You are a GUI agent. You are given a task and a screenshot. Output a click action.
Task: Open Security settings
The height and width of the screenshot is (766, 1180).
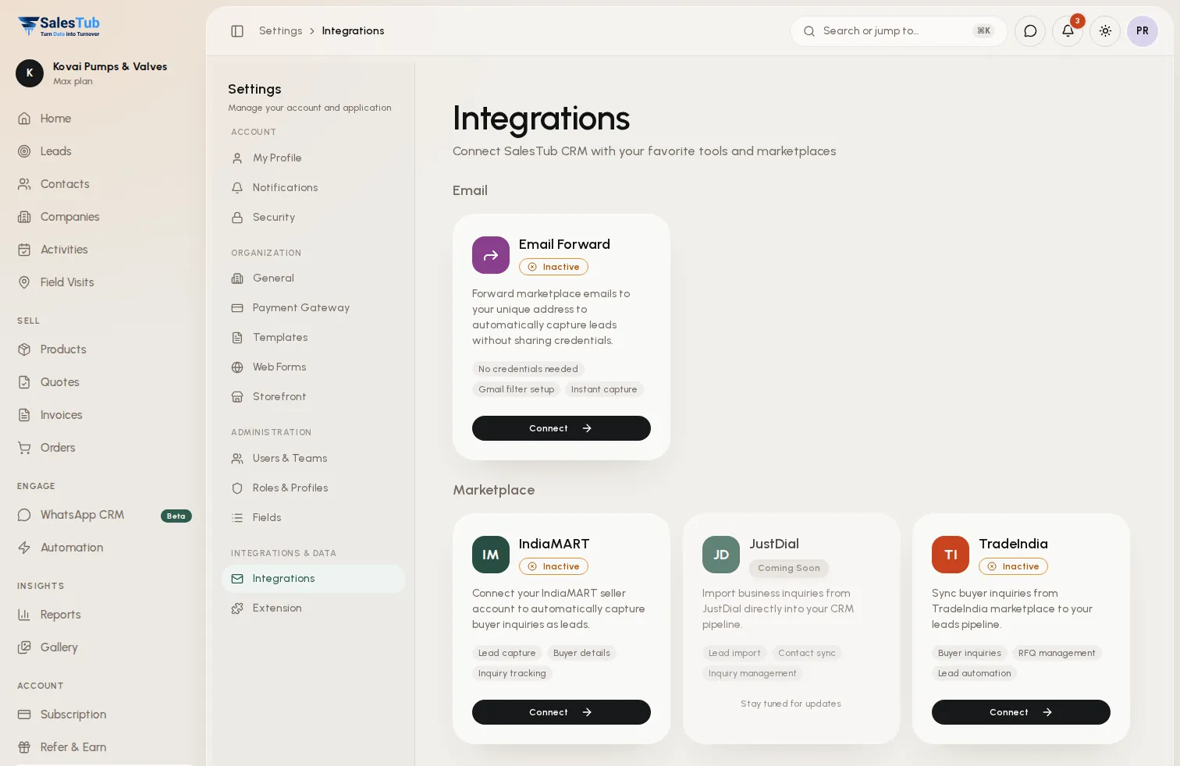[x=313, y=217]
